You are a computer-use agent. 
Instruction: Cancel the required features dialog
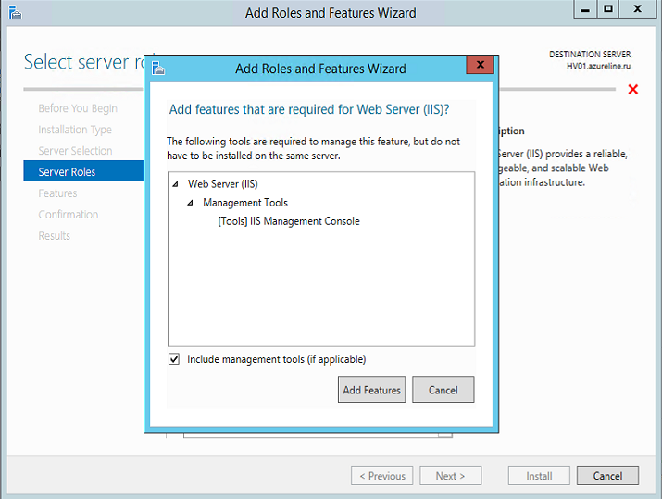point(443,389)
